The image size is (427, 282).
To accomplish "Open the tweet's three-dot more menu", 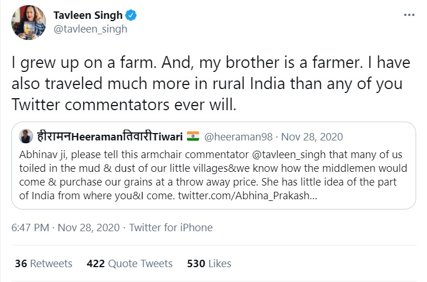I will coord(408,15).
